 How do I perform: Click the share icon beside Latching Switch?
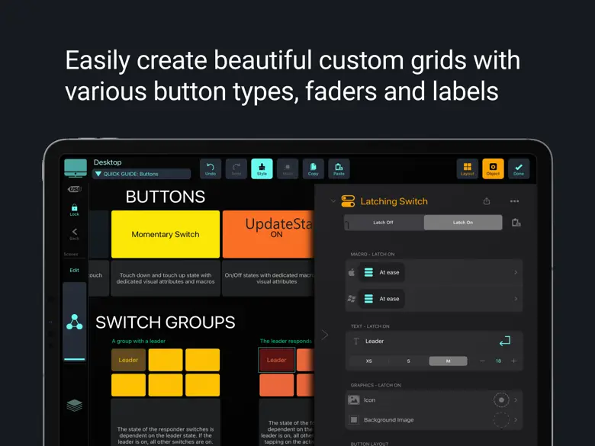coord(487,201)
